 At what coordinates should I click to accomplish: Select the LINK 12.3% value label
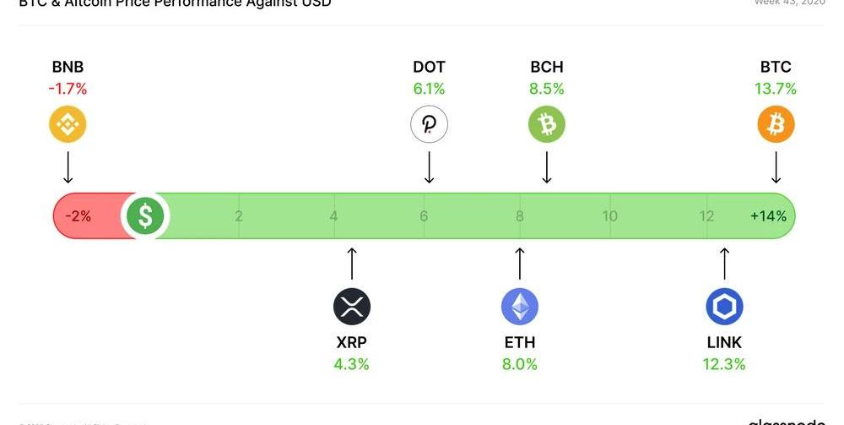click(724, 364)
